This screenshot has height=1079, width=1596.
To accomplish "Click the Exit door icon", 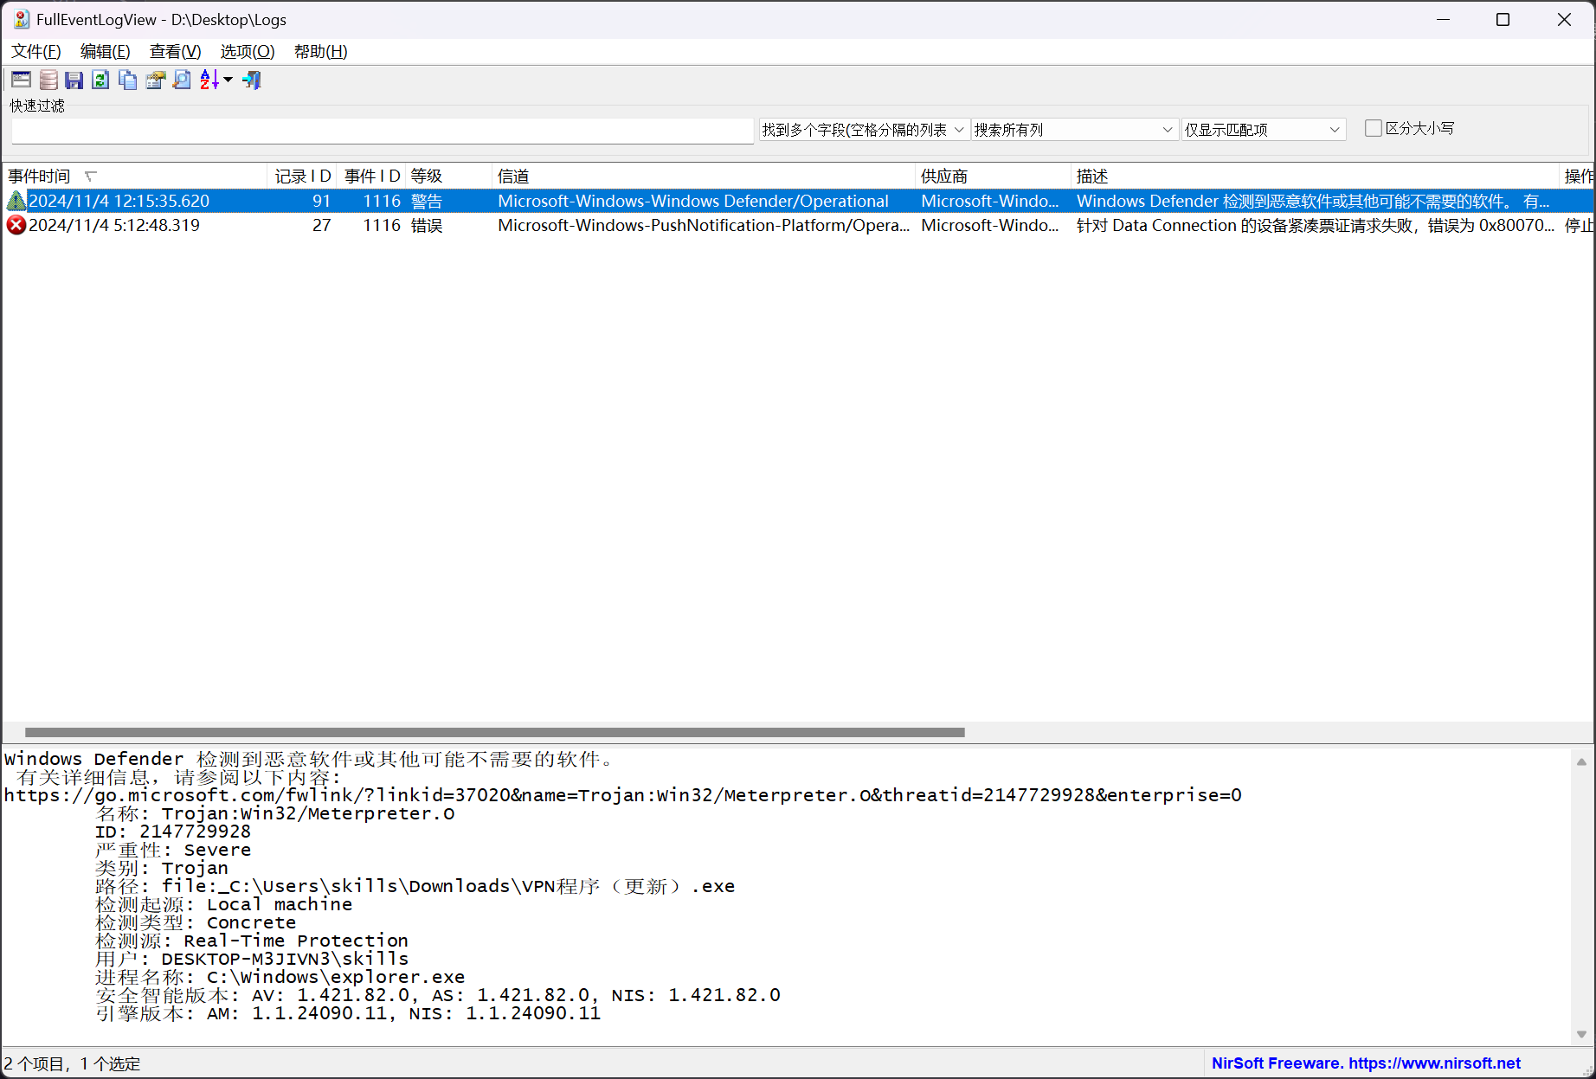I will tap(252, 80).
